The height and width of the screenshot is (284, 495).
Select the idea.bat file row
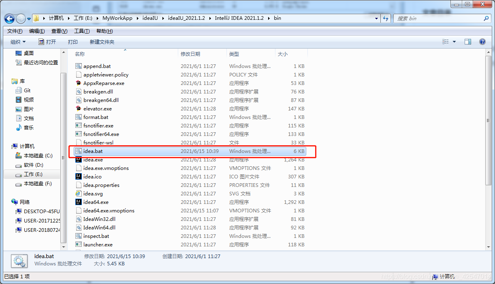pyautogui.click(x=190, y=151)
